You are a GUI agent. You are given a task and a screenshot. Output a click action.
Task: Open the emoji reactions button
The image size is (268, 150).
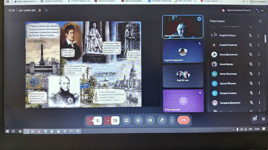pos(138,120)
